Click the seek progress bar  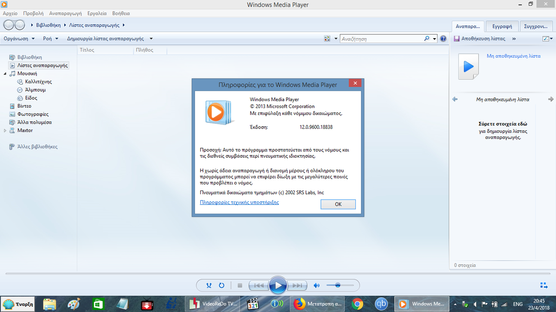click(x=278, y=274)
